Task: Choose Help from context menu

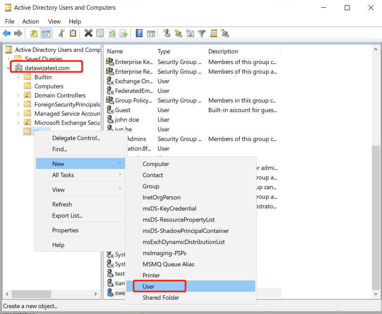Action: (x=80, y=245)
